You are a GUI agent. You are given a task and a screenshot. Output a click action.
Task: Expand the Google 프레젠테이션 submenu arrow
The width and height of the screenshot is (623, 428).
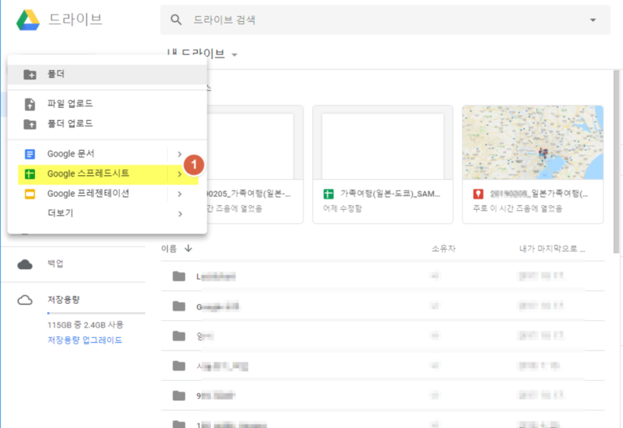(179, 195)
